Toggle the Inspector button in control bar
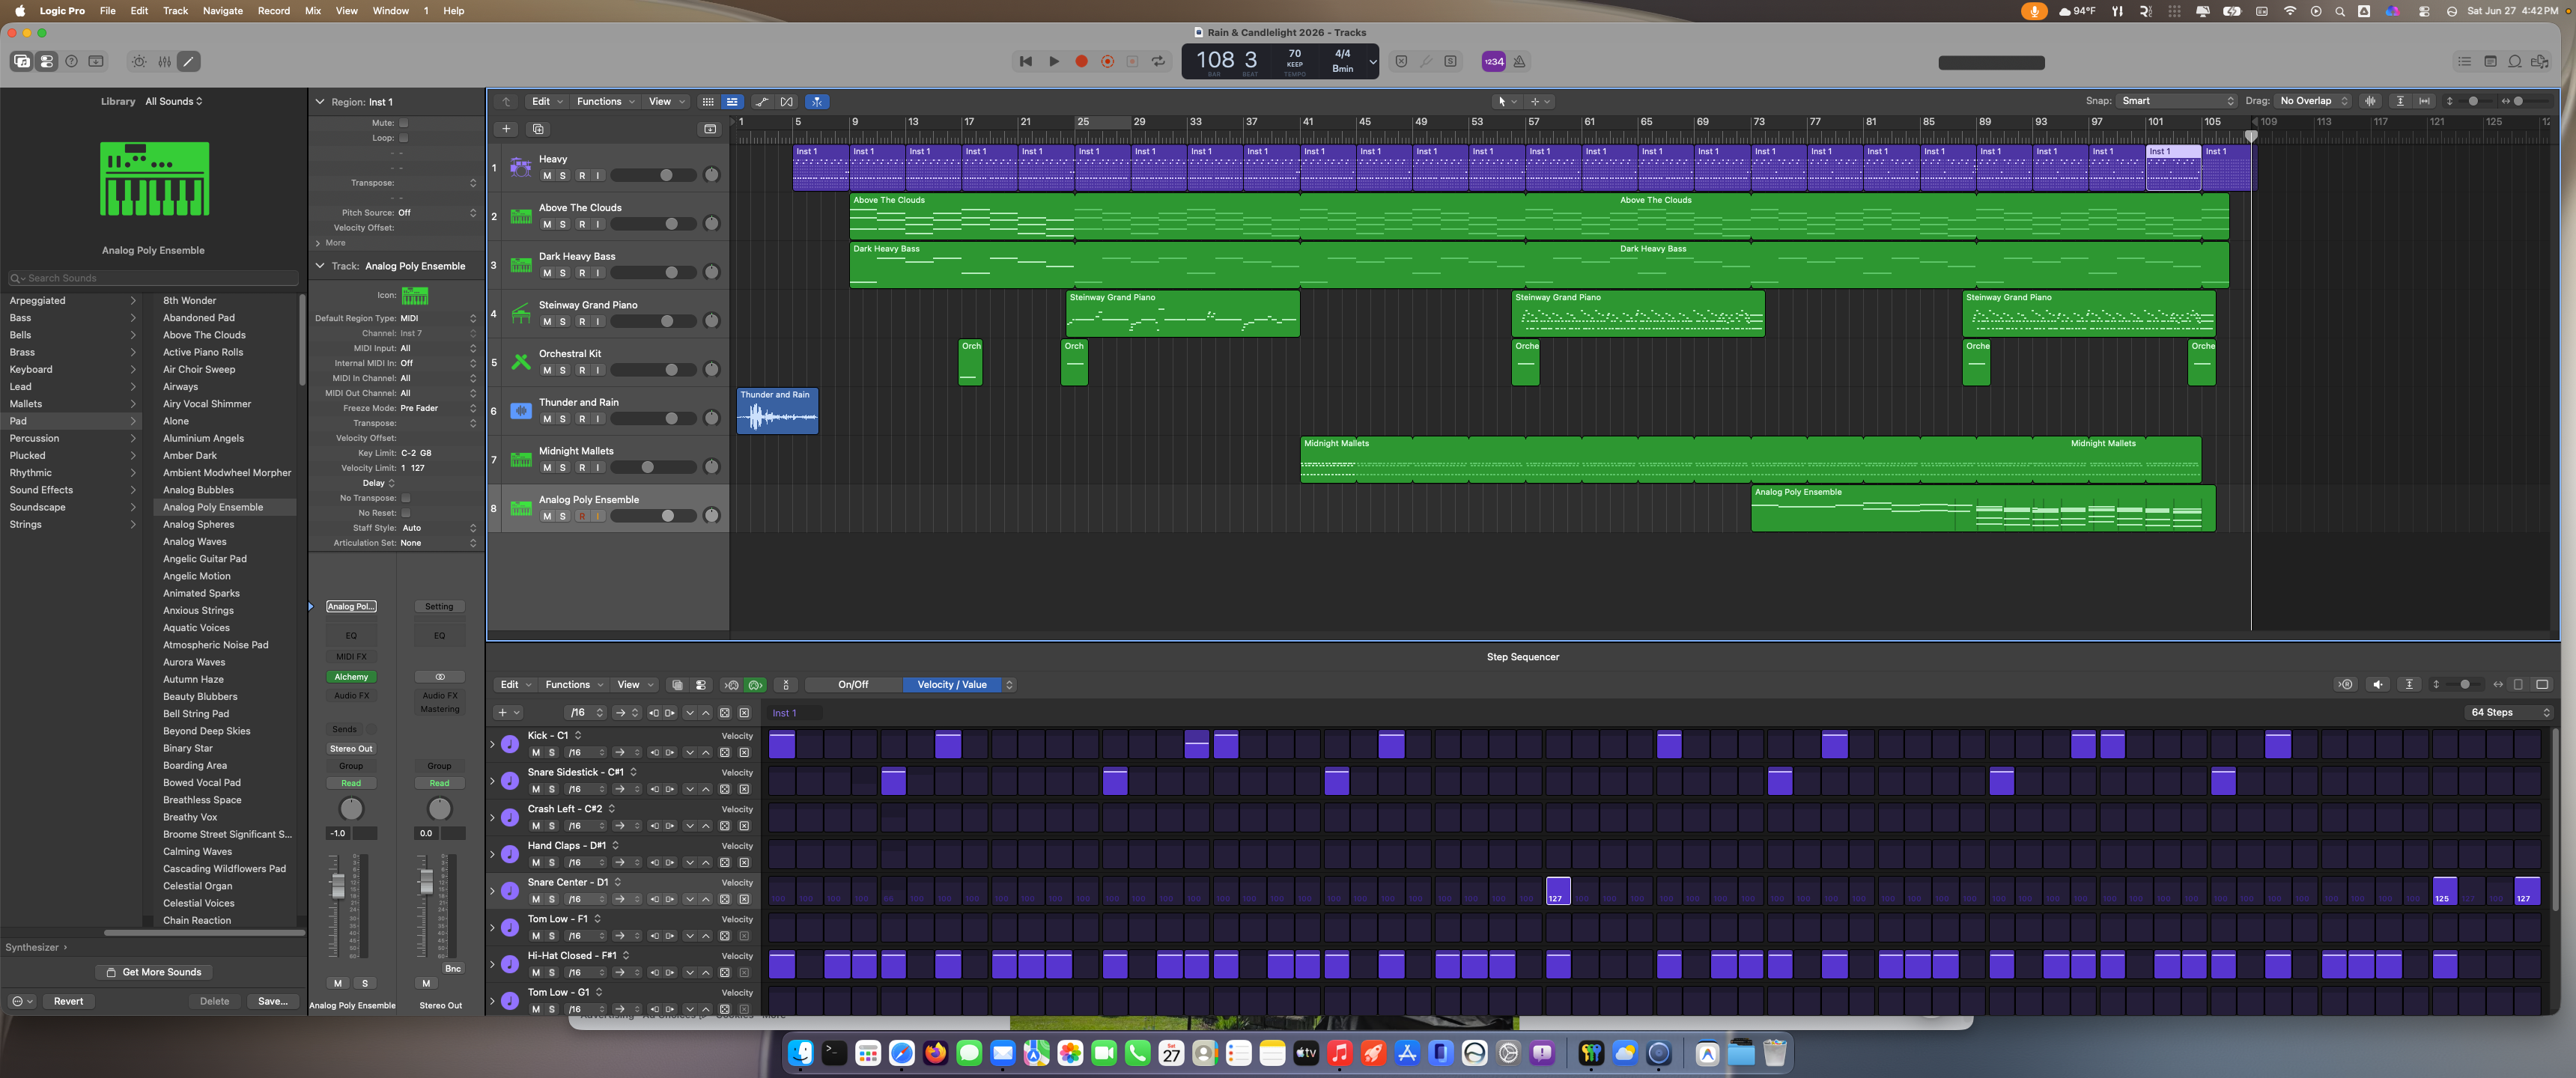 coord(46,61)
